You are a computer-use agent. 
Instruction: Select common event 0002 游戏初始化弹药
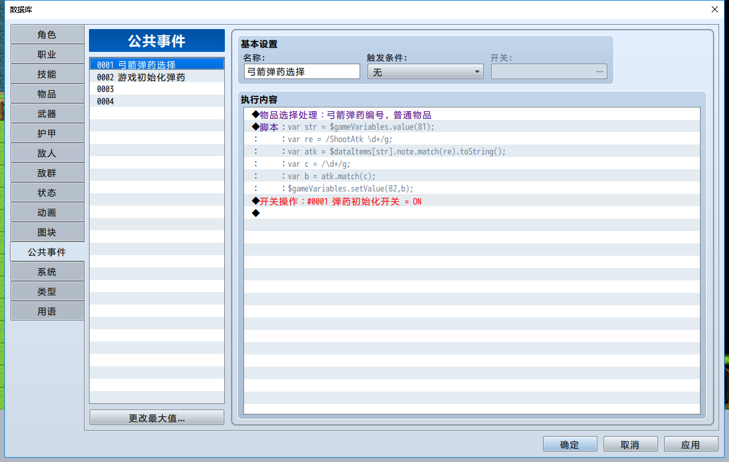[x=157, y=77]
